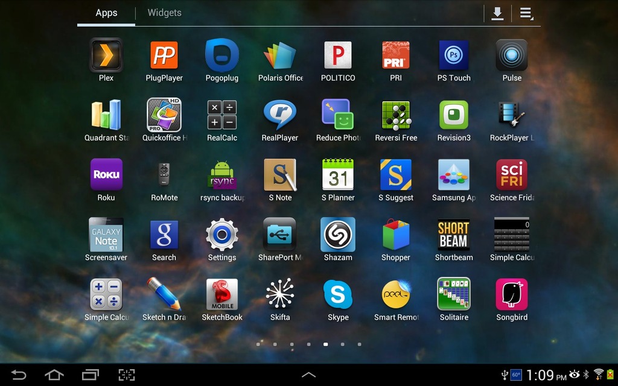This screenshot has width=618, height=386.
Task: Launch rsync backup
Action: (x=222, y=176)
